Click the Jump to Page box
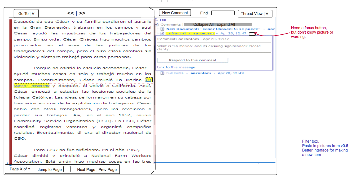 tap(67, 169)
